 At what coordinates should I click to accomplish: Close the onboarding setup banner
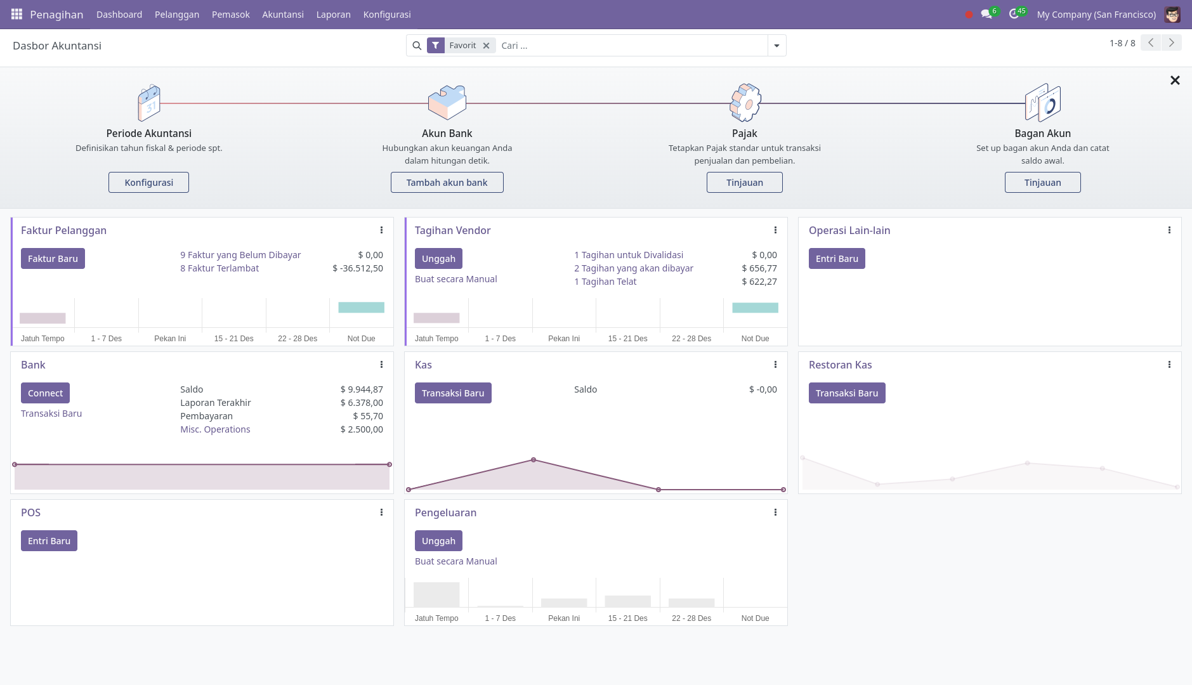pyautogui.click(x=1175, y=81)
